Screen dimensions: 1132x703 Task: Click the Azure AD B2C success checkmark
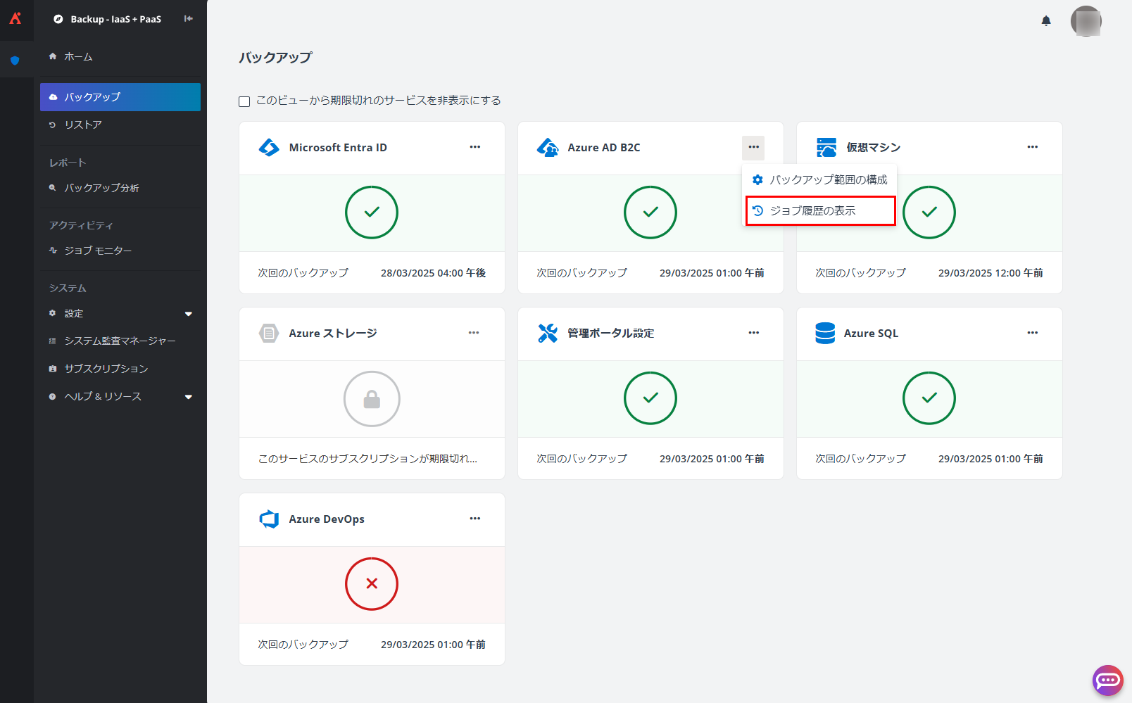point(650,213)
